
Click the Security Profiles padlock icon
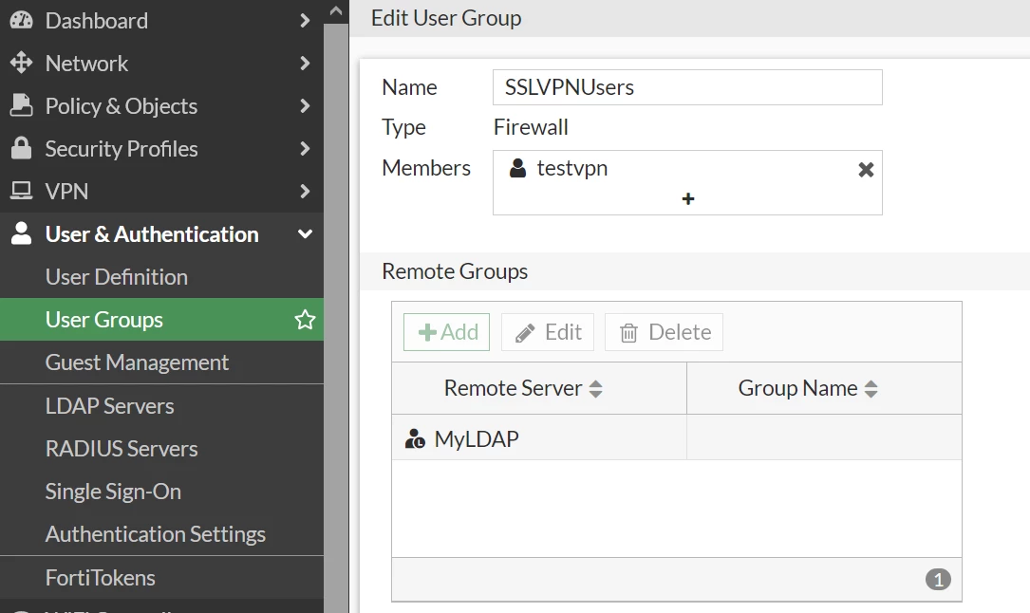(x=21, y=148)
